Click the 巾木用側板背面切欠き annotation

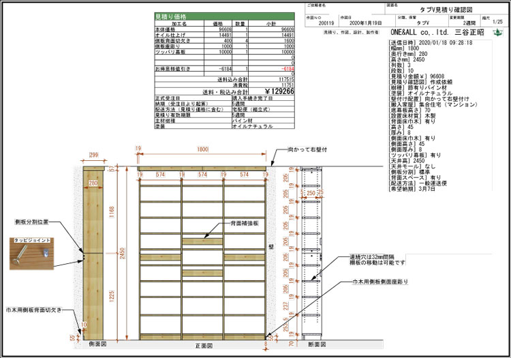[34, 310]
